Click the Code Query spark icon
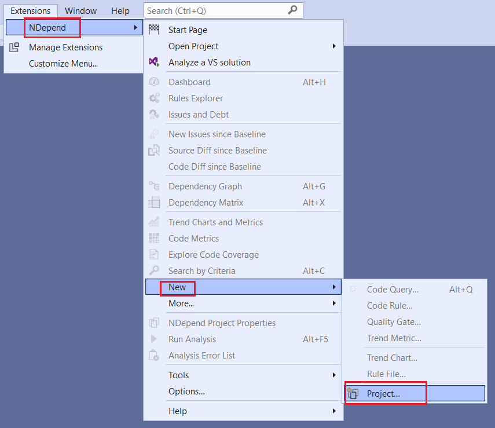The width and height of the screenshot is (495, 428). click(353, 288)
